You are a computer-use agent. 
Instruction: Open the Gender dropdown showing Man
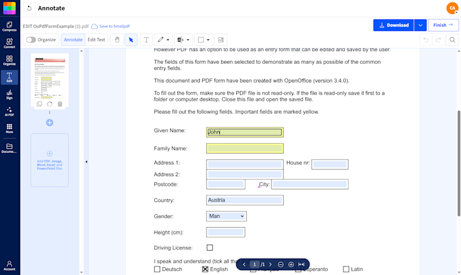[x=227, y=216]
